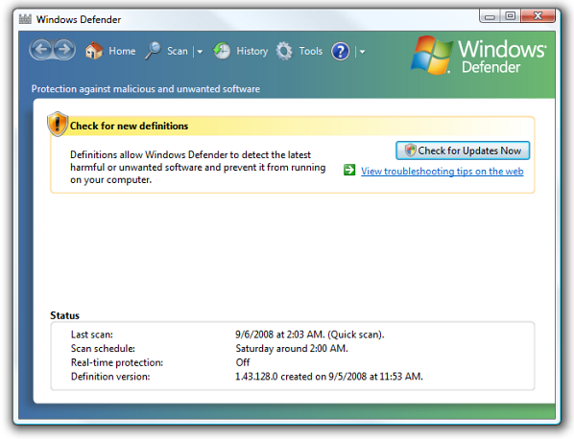The width and height of the screenshot is (574, 439).
Task: Click Real-time protection Off value
Action: pos(242,362)
